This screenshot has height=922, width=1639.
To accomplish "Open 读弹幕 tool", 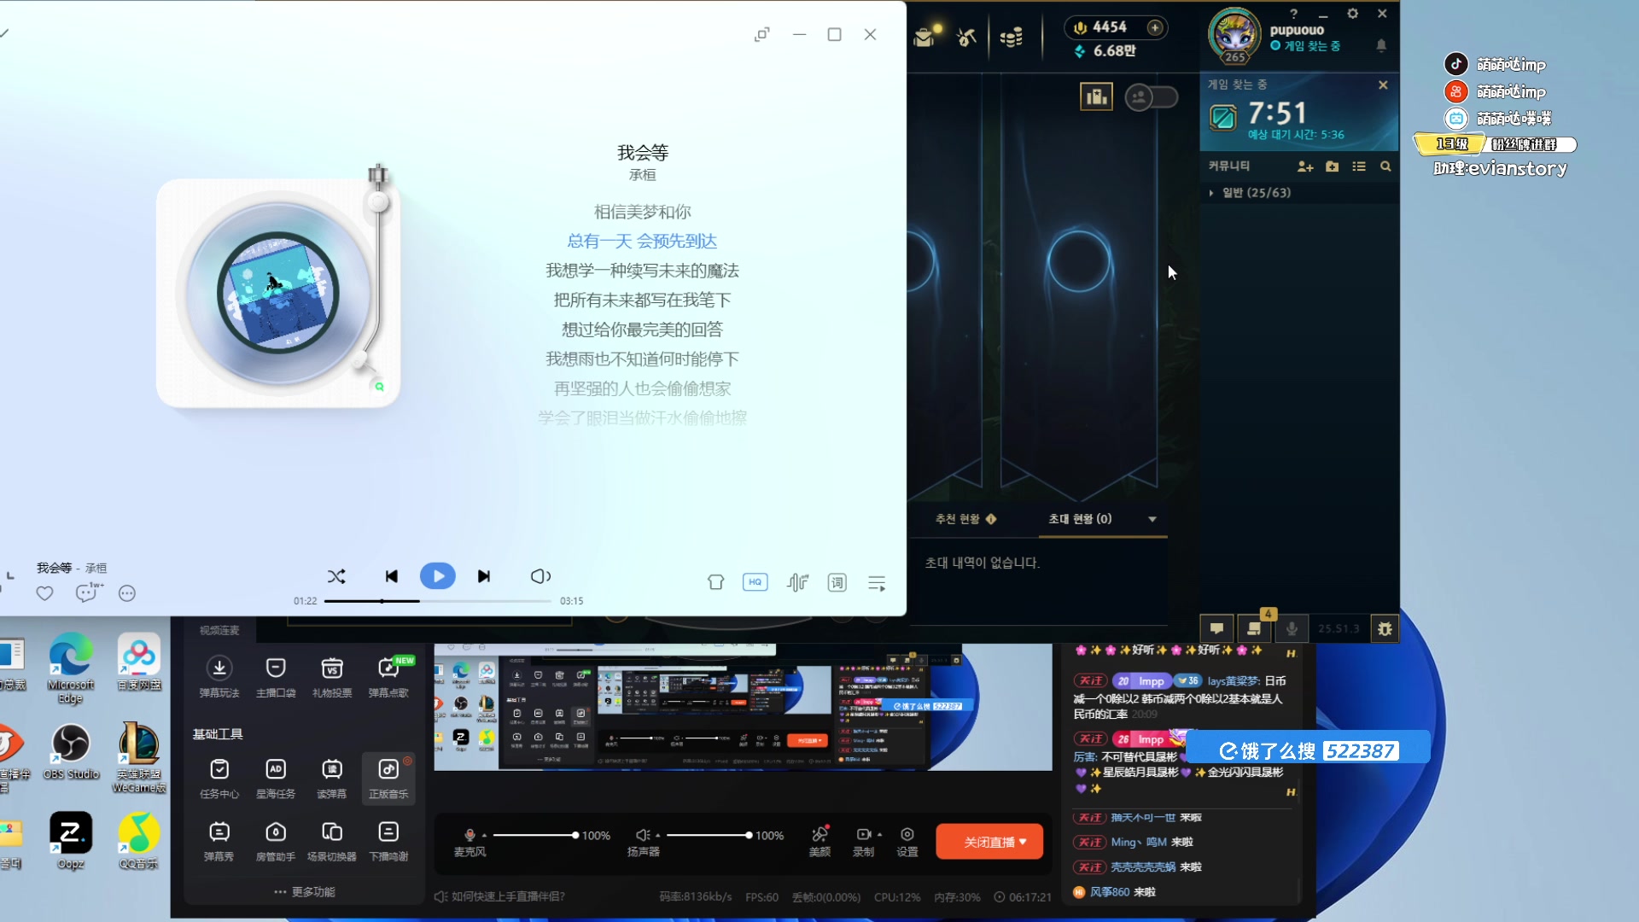I will pos(332,779).
